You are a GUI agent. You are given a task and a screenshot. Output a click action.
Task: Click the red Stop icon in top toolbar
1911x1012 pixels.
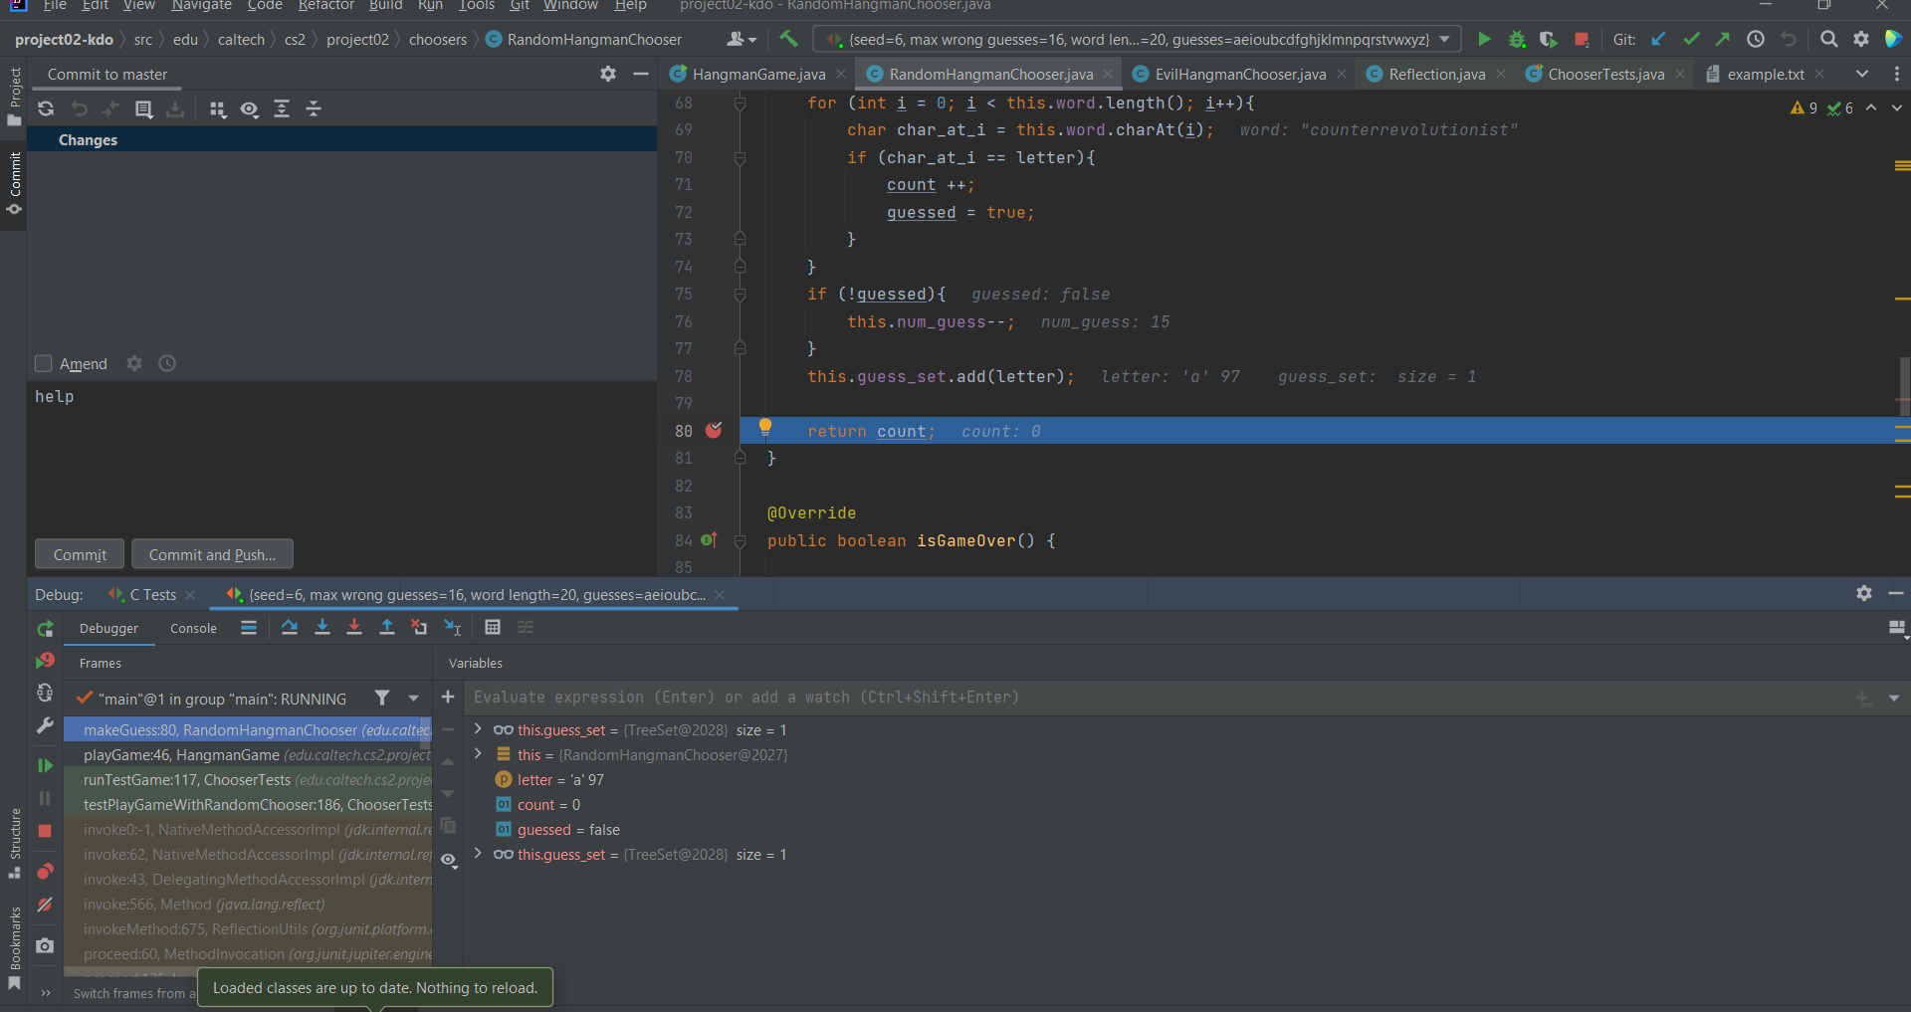1581,39
